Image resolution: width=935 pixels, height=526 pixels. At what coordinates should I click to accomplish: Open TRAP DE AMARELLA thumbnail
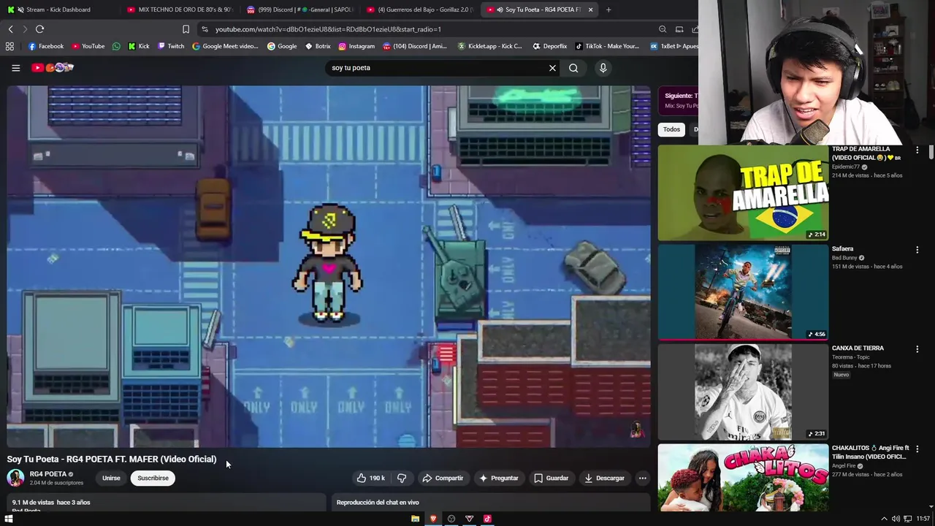[743, 193]
